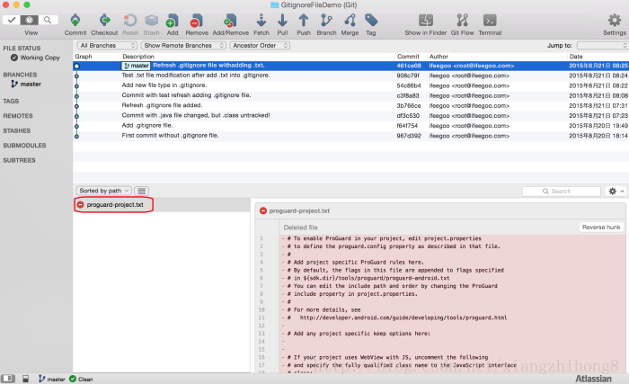Open the Ancestor Order dropdown

[260, 45]
